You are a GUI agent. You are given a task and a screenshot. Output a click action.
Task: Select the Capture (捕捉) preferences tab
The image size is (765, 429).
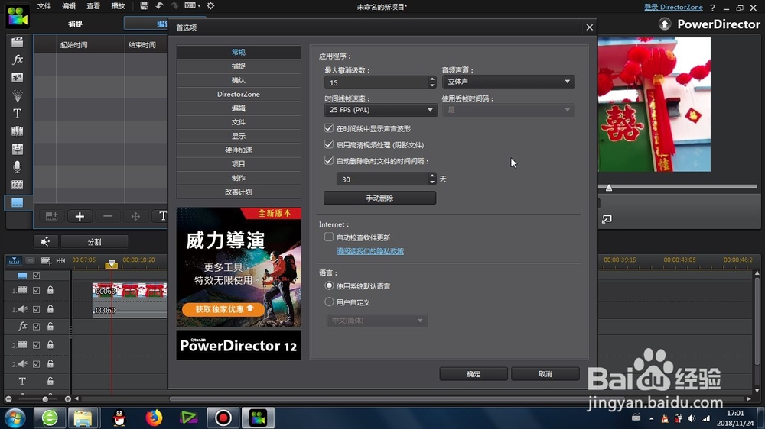pos(239,66)
